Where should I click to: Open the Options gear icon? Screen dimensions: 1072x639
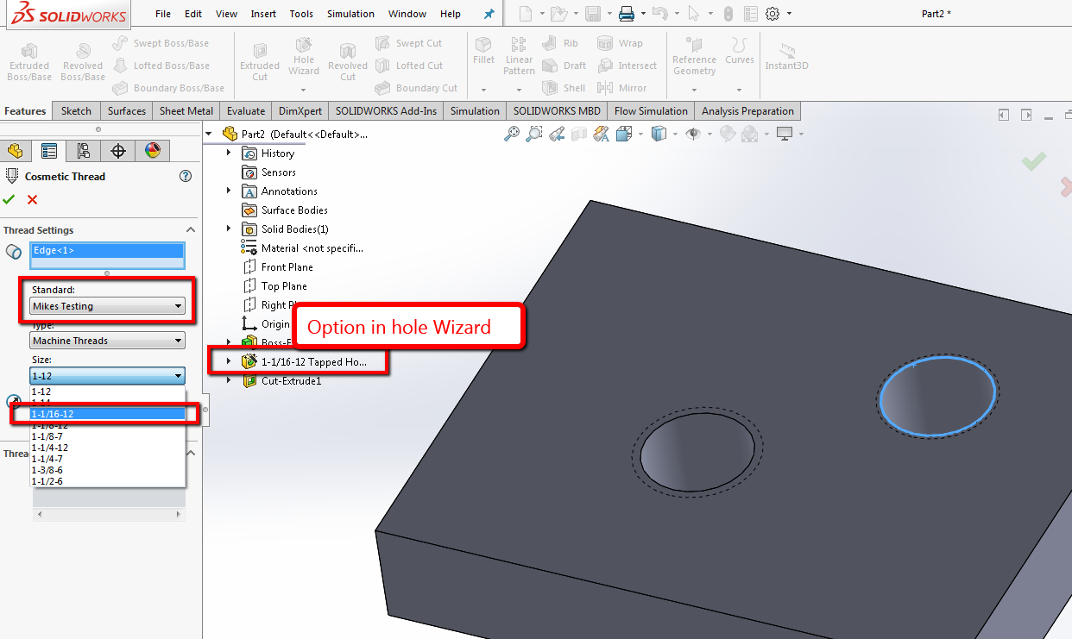772,14
